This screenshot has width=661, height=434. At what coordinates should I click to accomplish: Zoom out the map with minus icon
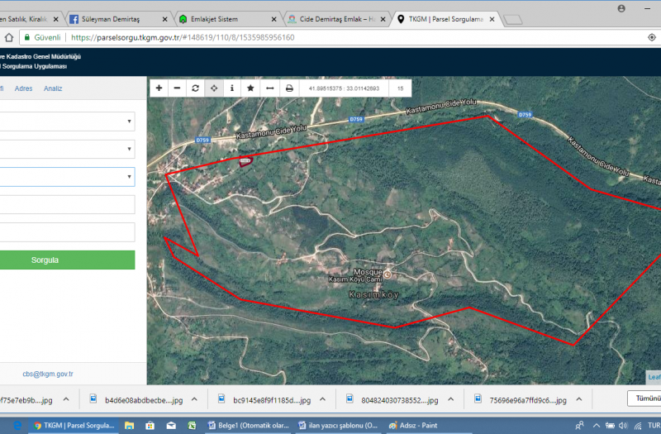(x=177, y=88)
